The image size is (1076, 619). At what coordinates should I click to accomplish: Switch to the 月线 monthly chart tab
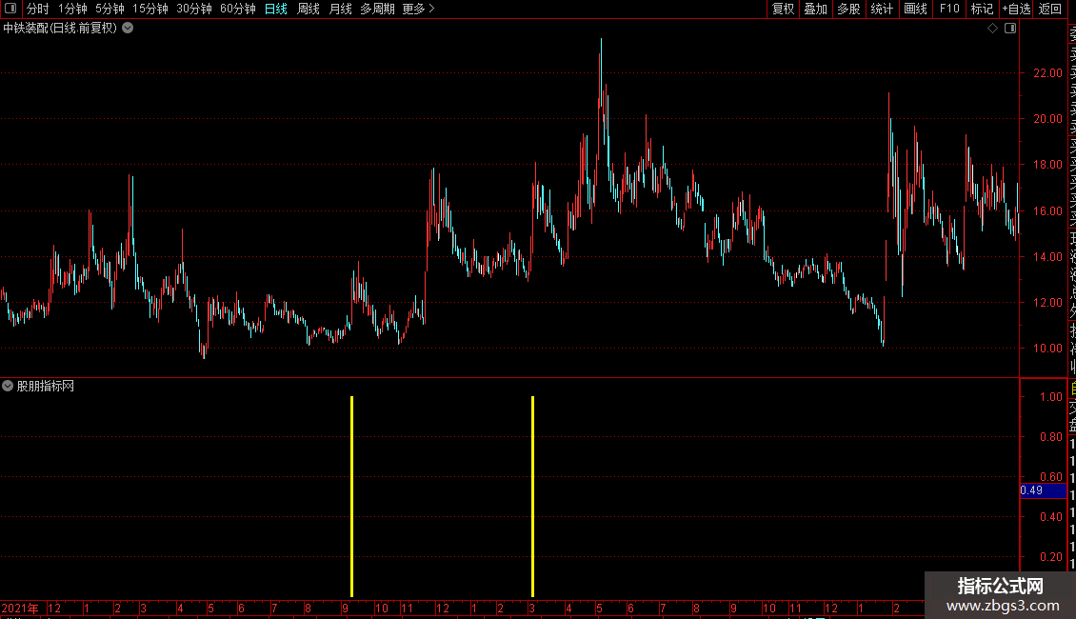tap(340, 9)
